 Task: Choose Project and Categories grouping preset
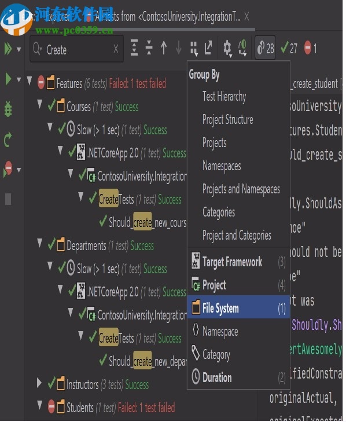coord(237,236)
